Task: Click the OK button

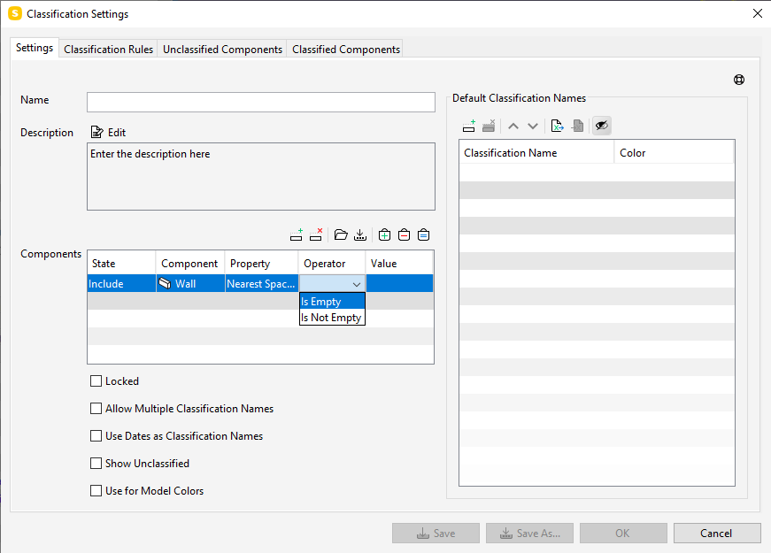Action: click(x=623, y=534)
